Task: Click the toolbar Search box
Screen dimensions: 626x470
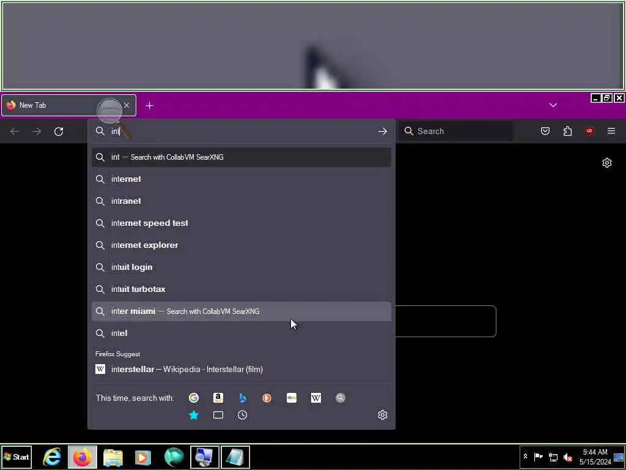Action: pos(456,131)
